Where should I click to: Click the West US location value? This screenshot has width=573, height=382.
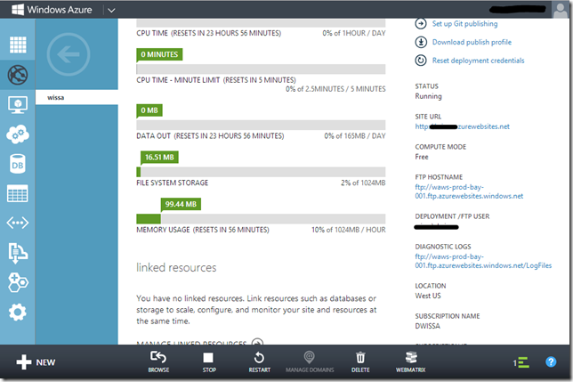(428, 296)
